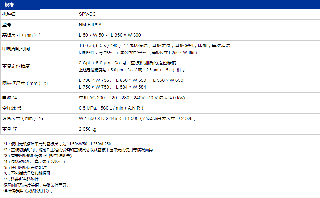
Task: Select the SPV-DC model value
Action: tap(87, 14)
